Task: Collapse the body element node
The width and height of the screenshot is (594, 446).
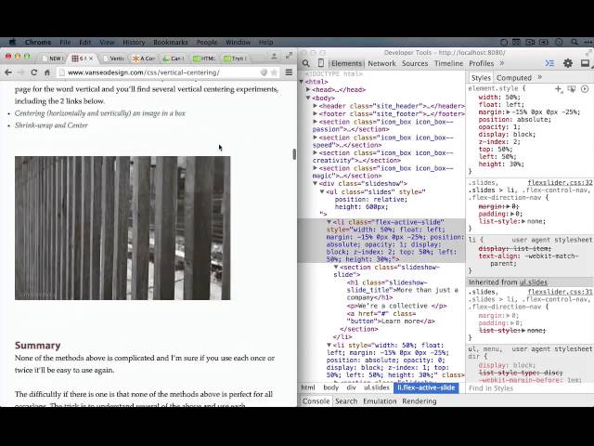Action: (x=308, y=98)
